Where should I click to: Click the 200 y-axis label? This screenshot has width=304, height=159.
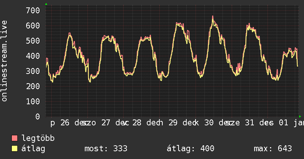(33, 86)
